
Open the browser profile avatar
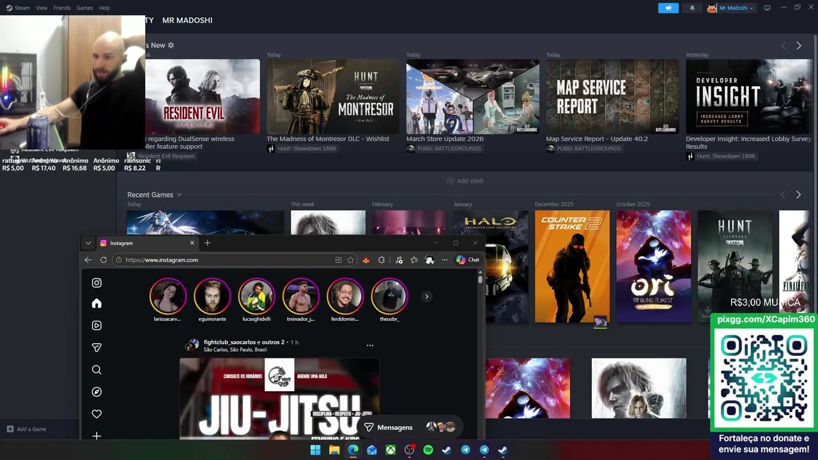click(429, 260)
